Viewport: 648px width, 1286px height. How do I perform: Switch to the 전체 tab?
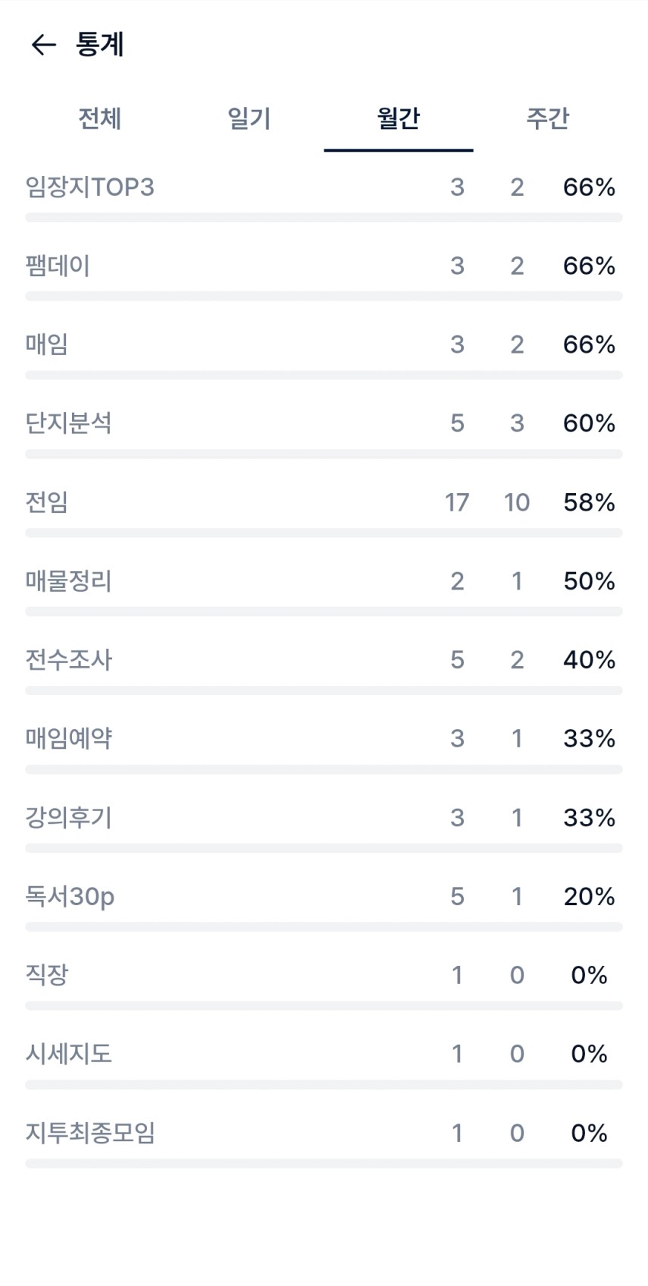click(99, 118)
